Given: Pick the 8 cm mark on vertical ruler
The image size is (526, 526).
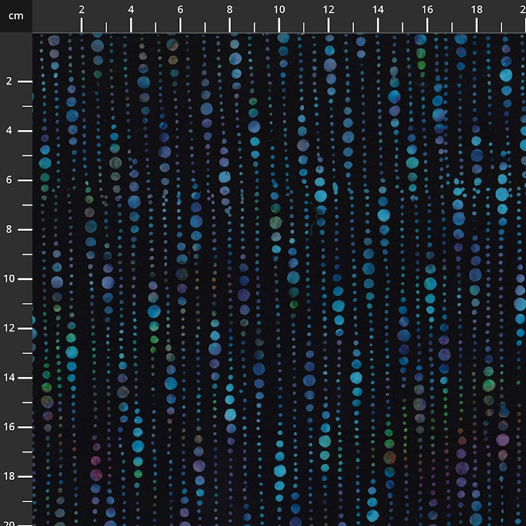Looking at the screenshot, I should [24, 230].
